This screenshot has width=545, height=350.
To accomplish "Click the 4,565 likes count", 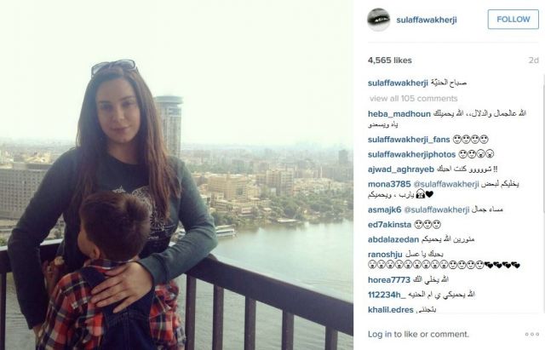I will 390,60.
